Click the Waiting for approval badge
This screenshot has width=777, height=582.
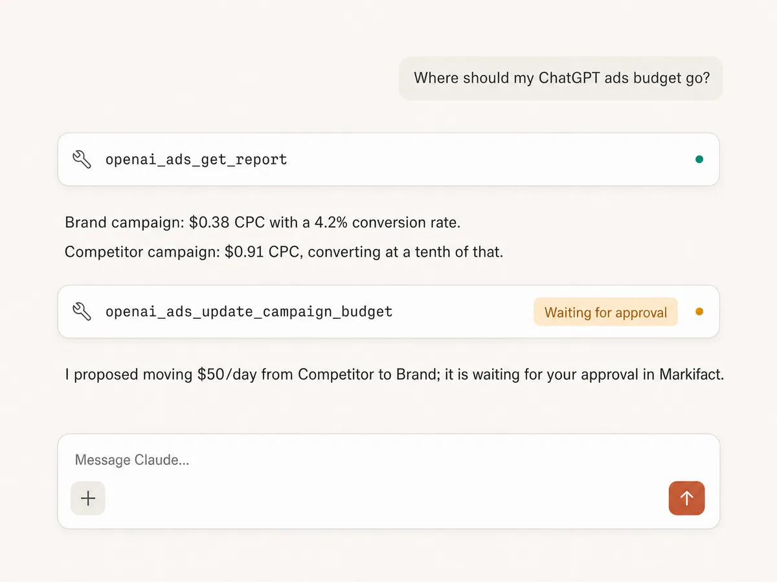(605, 312)
